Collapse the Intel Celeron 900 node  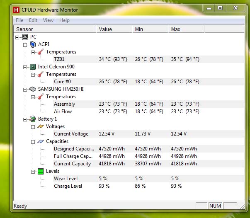click(x=25, y=67)
